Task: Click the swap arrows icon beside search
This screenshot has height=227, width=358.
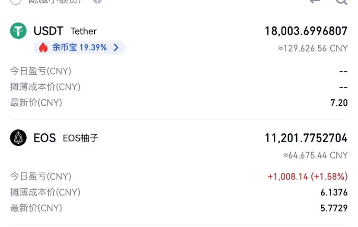Action: 314,1
